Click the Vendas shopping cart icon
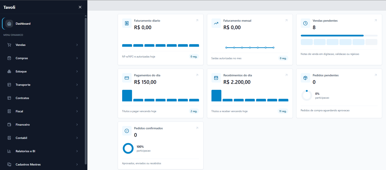Screen dimensions: 386x170 (9, 45)
